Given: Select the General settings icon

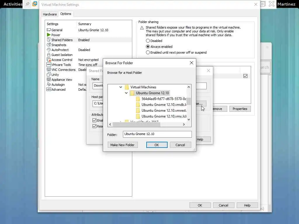Looking at the screenshot, I should pos(49,30).
